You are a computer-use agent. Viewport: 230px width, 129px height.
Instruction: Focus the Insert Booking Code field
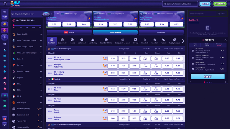[203, 14]
